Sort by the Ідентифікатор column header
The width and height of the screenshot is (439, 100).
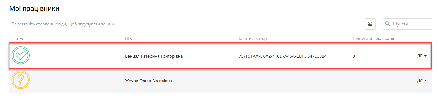tap(253, 39)
